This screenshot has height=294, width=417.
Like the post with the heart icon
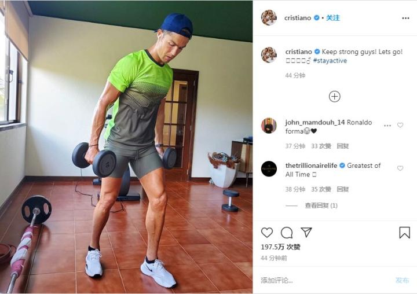tap(267, 233)
